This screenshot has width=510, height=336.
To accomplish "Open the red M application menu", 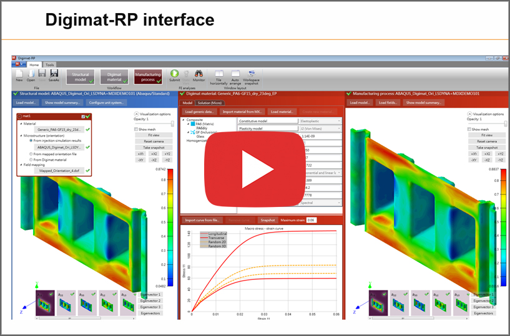I will 18,64.
